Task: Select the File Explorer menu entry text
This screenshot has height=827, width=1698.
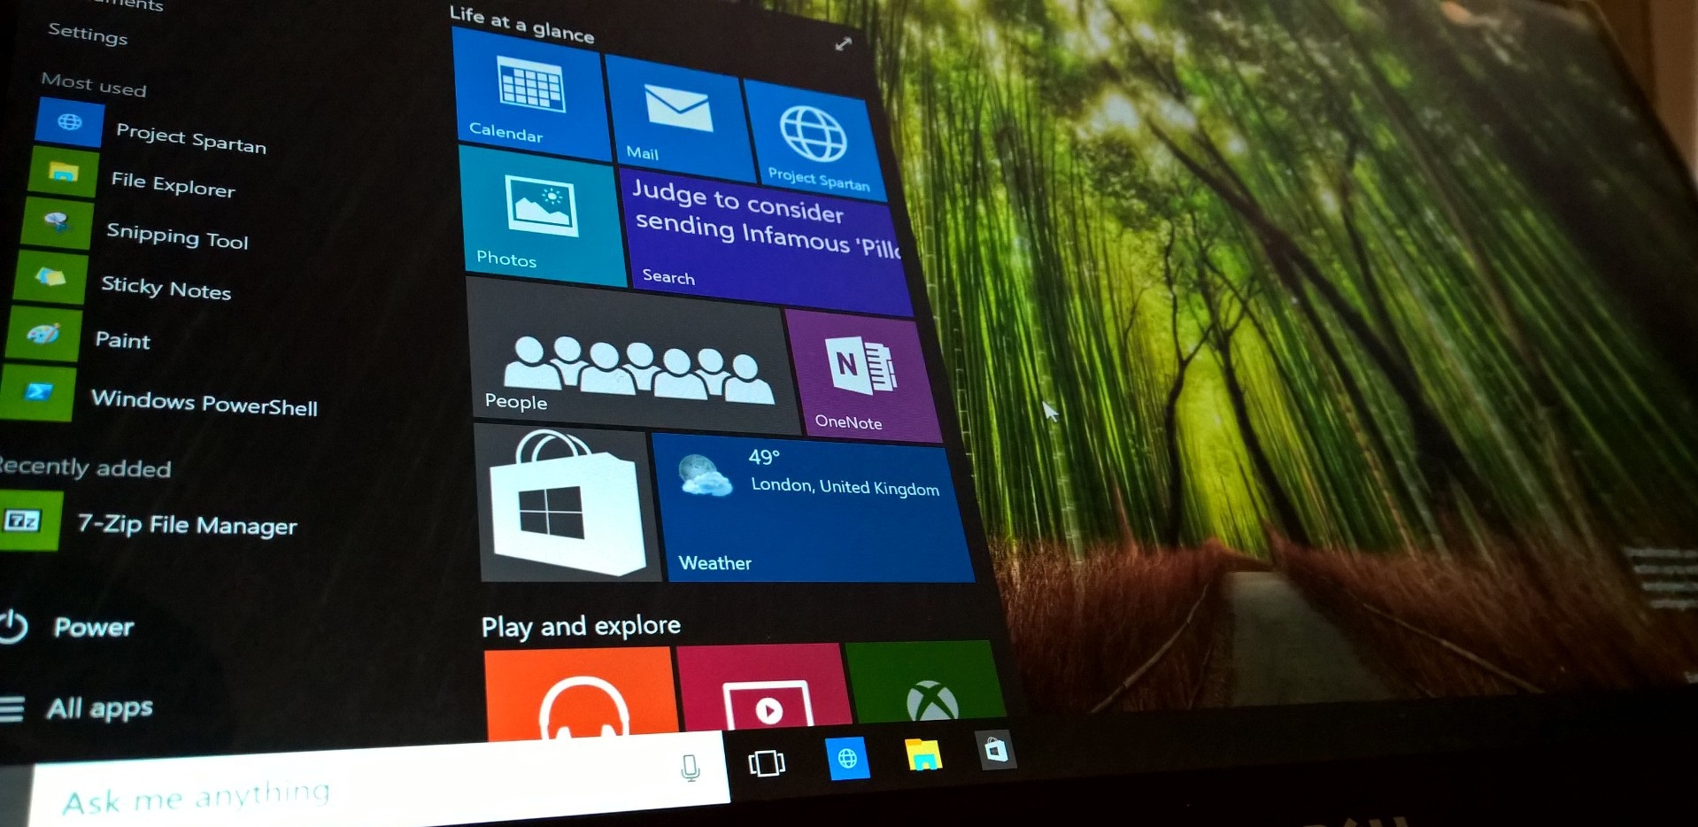Action: 173,184
